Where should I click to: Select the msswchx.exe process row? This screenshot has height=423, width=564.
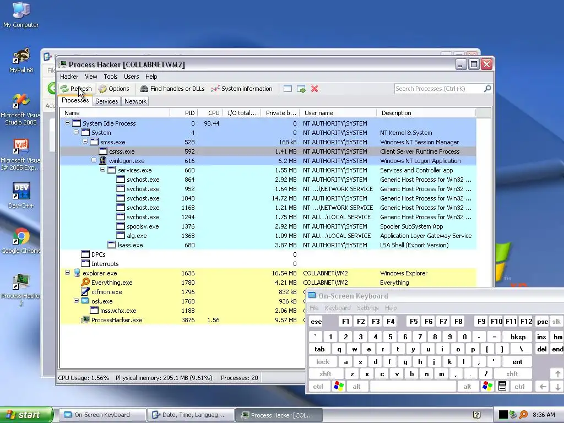coord(183,311)
